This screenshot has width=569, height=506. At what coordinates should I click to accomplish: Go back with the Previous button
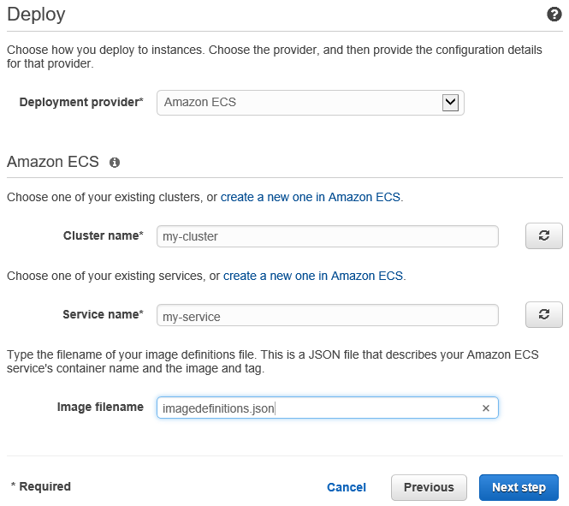click(x=429, y=487)
